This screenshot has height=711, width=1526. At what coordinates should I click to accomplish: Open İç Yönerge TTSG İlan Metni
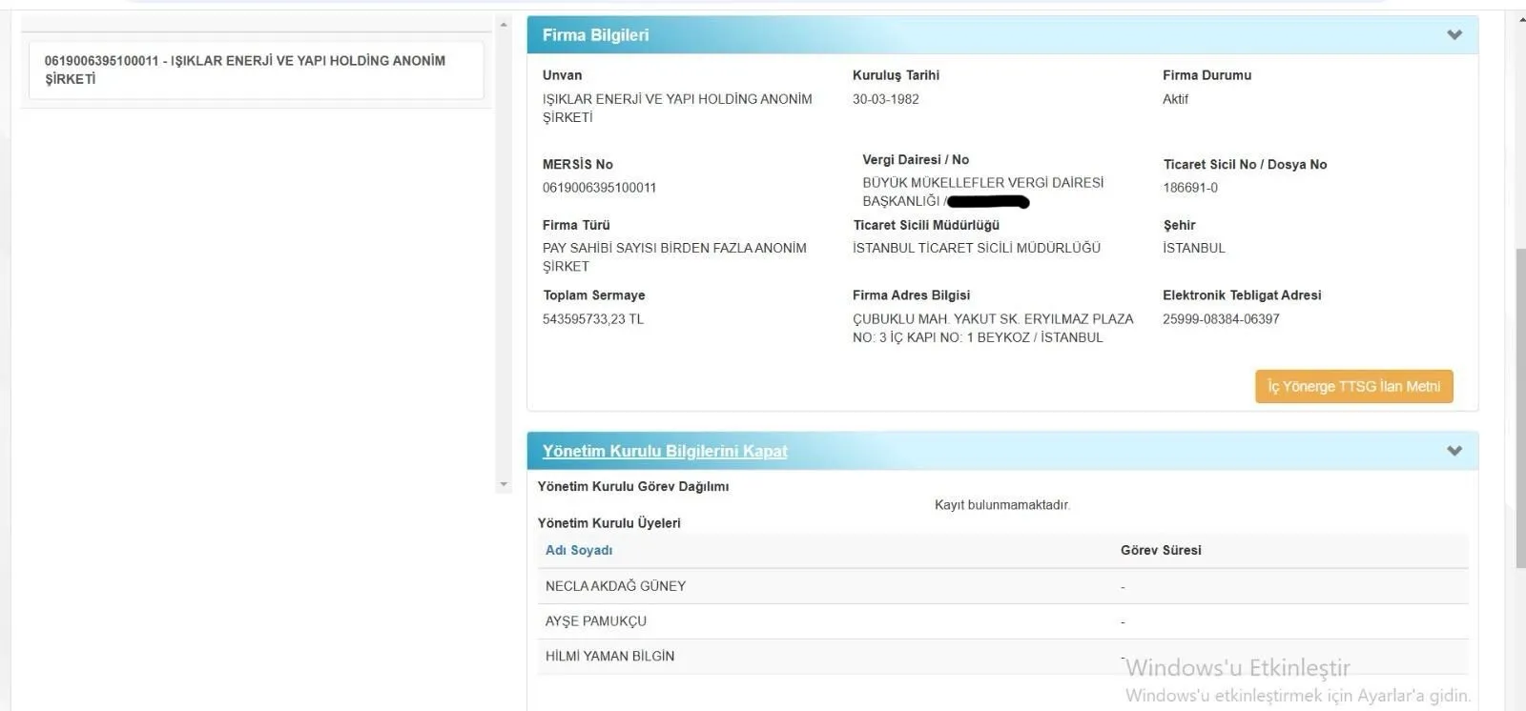[x=1353, y=387]
